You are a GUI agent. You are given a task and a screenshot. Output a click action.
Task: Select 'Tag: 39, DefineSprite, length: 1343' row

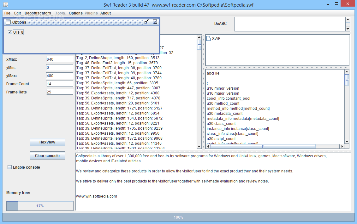(119, 118)
